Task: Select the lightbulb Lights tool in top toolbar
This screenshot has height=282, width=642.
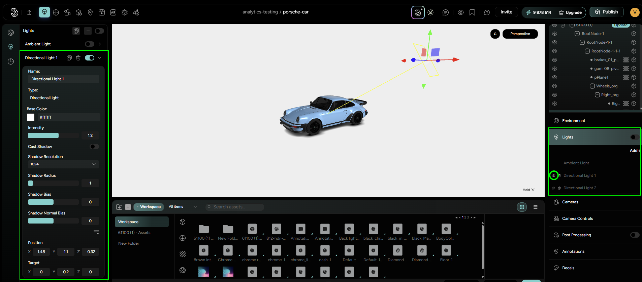Action: point(44,12)
